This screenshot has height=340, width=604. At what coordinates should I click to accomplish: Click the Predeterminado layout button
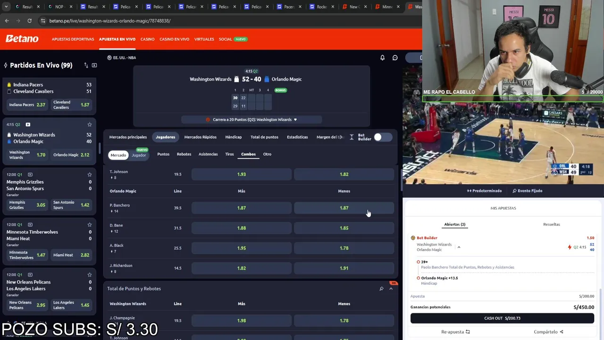pos(484,191)
